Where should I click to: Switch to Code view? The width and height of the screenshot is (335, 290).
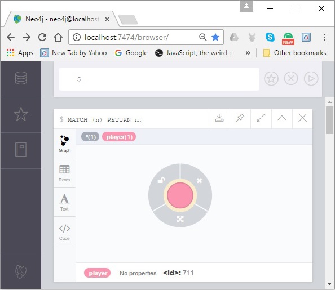64,231
